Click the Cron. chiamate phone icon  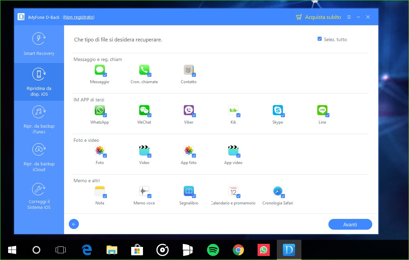(144, 70)
